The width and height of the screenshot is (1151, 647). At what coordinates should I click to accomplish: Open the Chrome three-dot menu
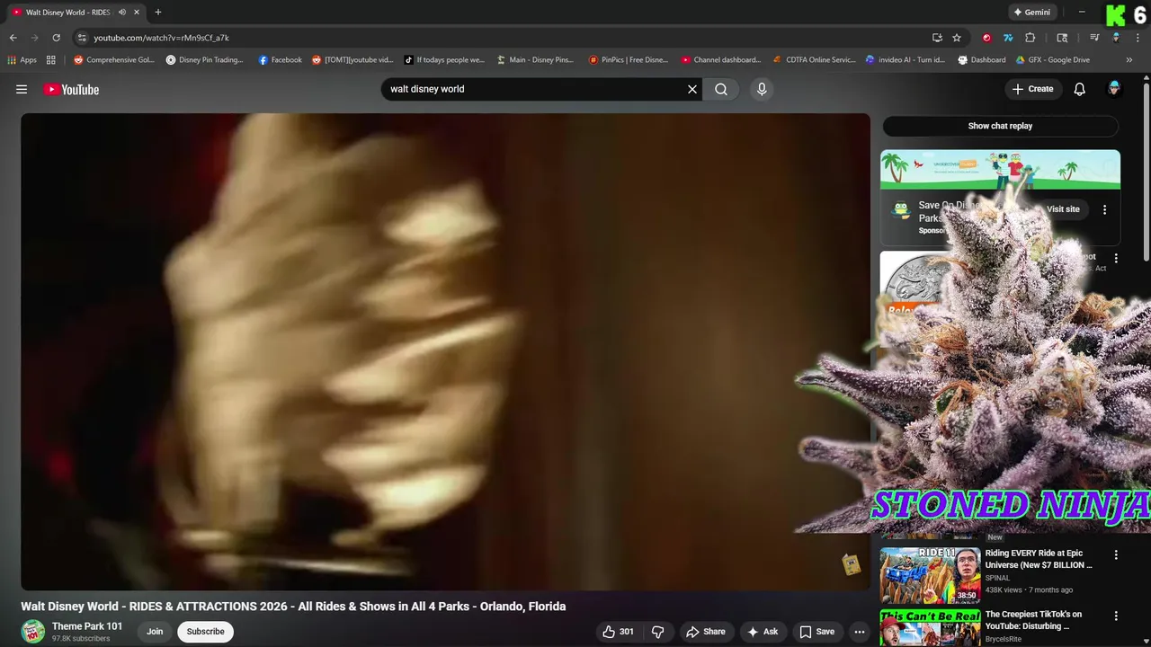pos(1138,38)
